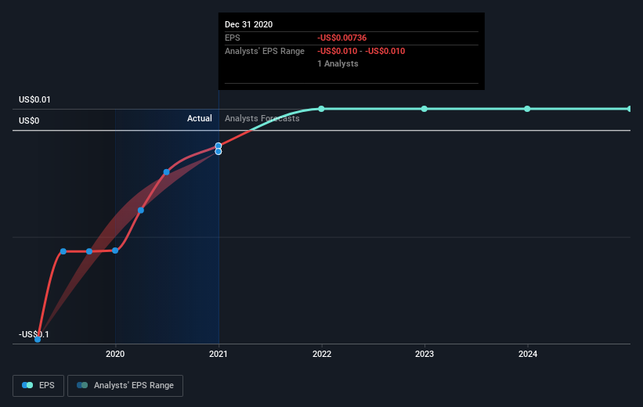Click the EPS data point at 2020

tap(115, 250)
